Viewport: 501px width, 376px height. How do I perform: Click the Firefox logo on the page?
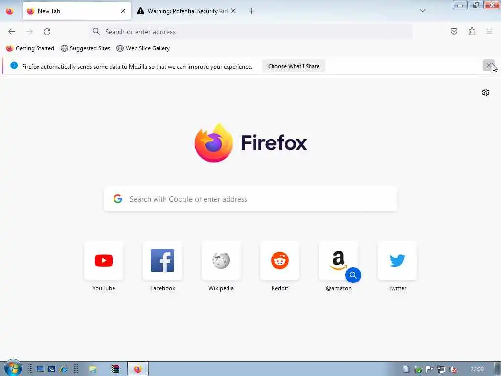pos(251,142)
